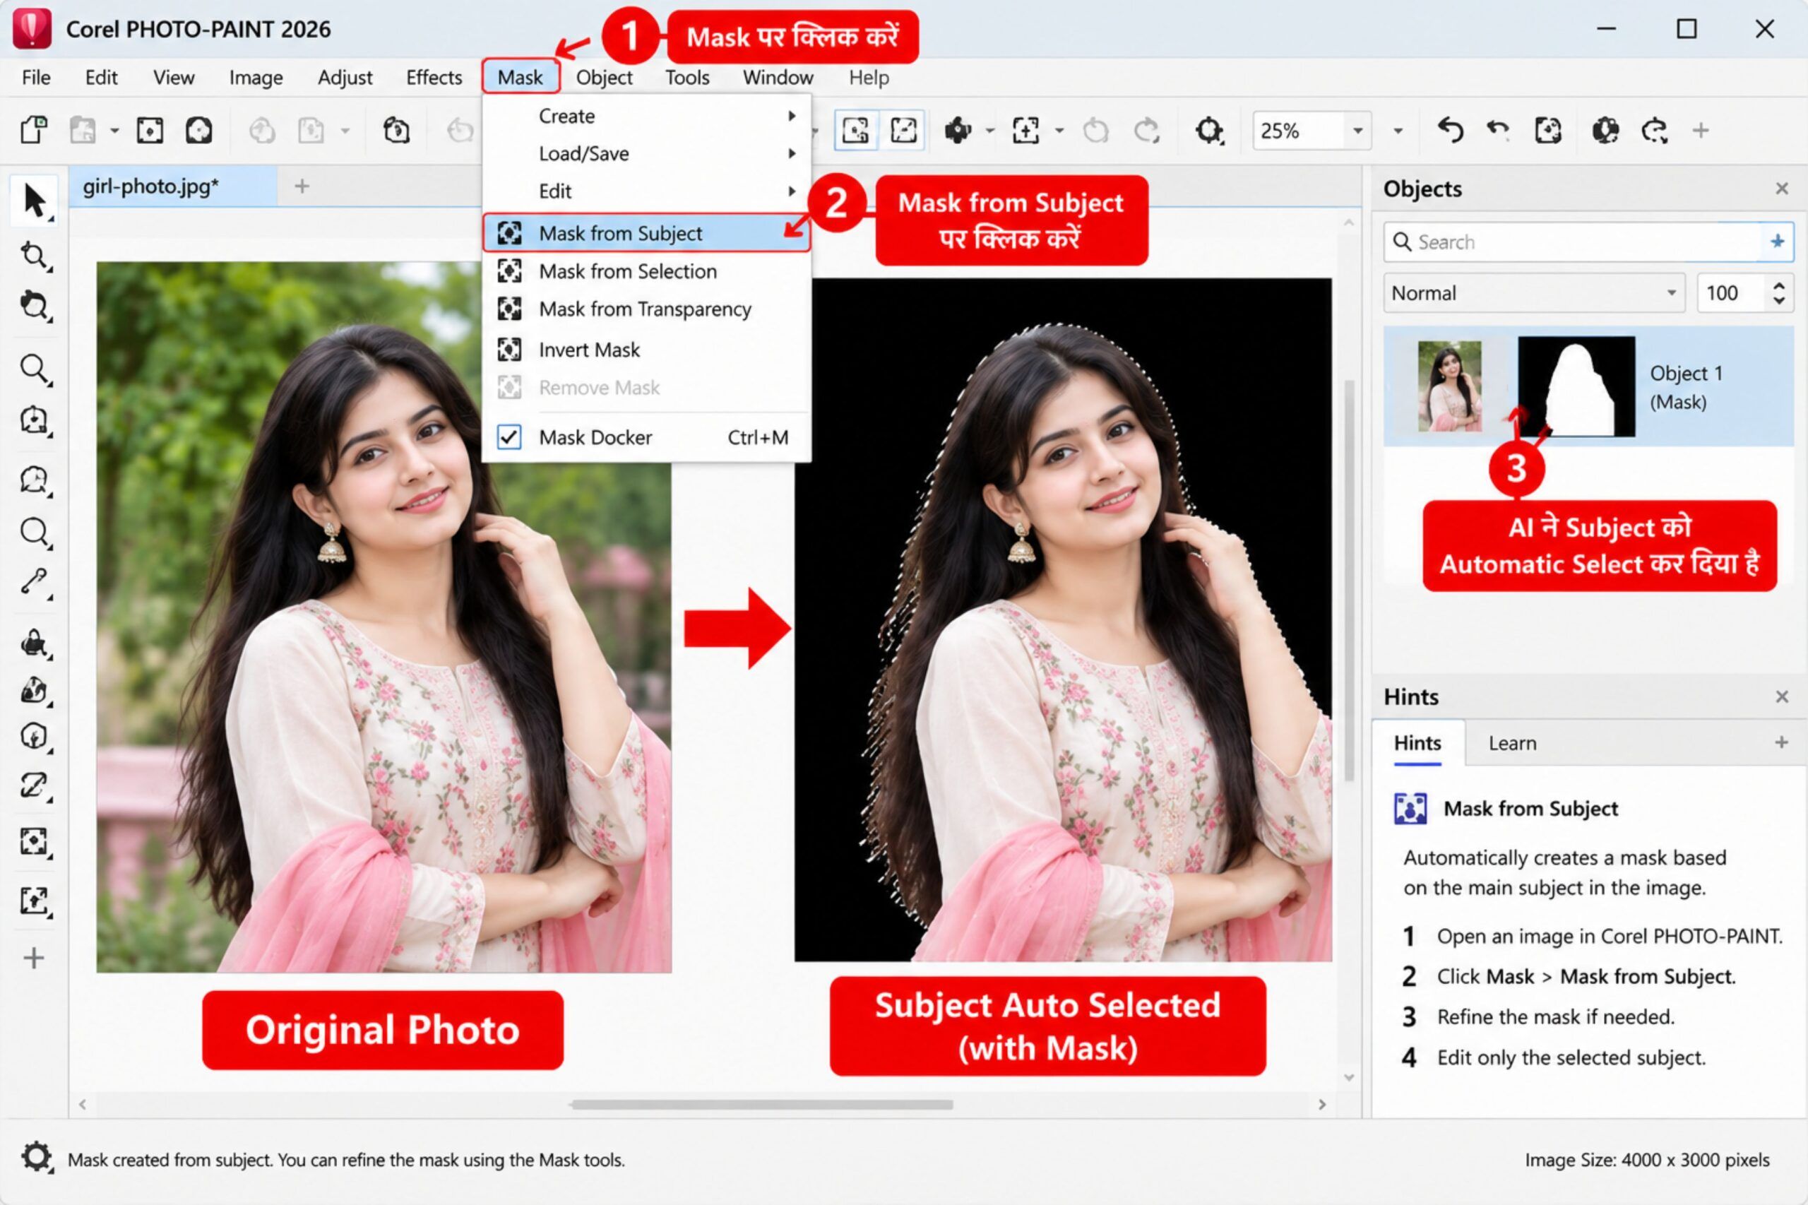The image size is (1808, 1205).
Task: Close the Hints panel
Action: pyautogui.click(x=1782, y=696)
